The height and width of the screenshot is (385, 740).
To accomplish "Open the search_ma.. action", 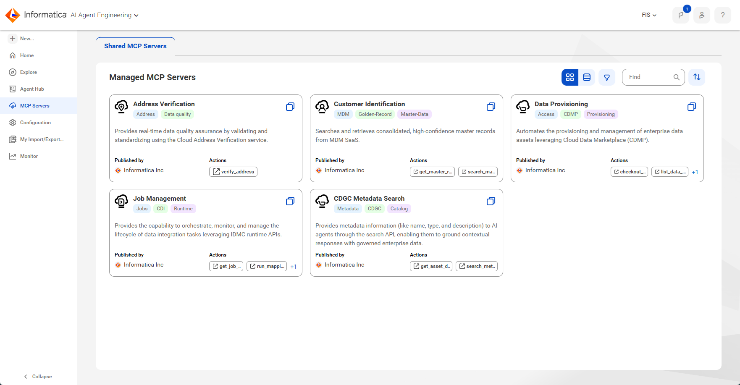I will [x=478, y=172].
